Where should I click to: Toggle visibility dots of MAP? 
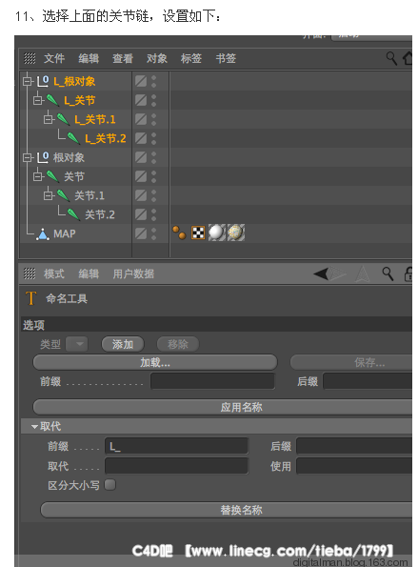[153, 233]
